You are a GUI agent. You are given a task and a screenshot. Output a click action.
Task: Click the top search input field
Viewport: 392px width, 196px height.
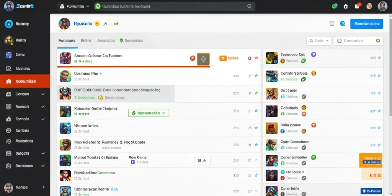coord(175,6)
